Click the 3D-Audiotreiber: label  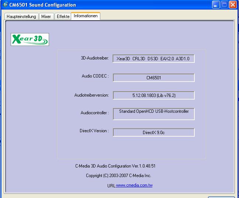pyautogui.click(x=95, y=58)
